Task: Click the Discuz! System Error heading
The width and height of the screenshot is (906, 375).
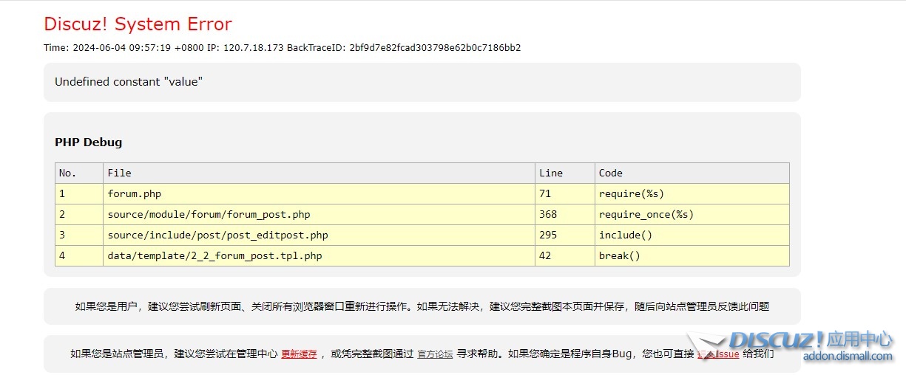Action: point(138,24)
